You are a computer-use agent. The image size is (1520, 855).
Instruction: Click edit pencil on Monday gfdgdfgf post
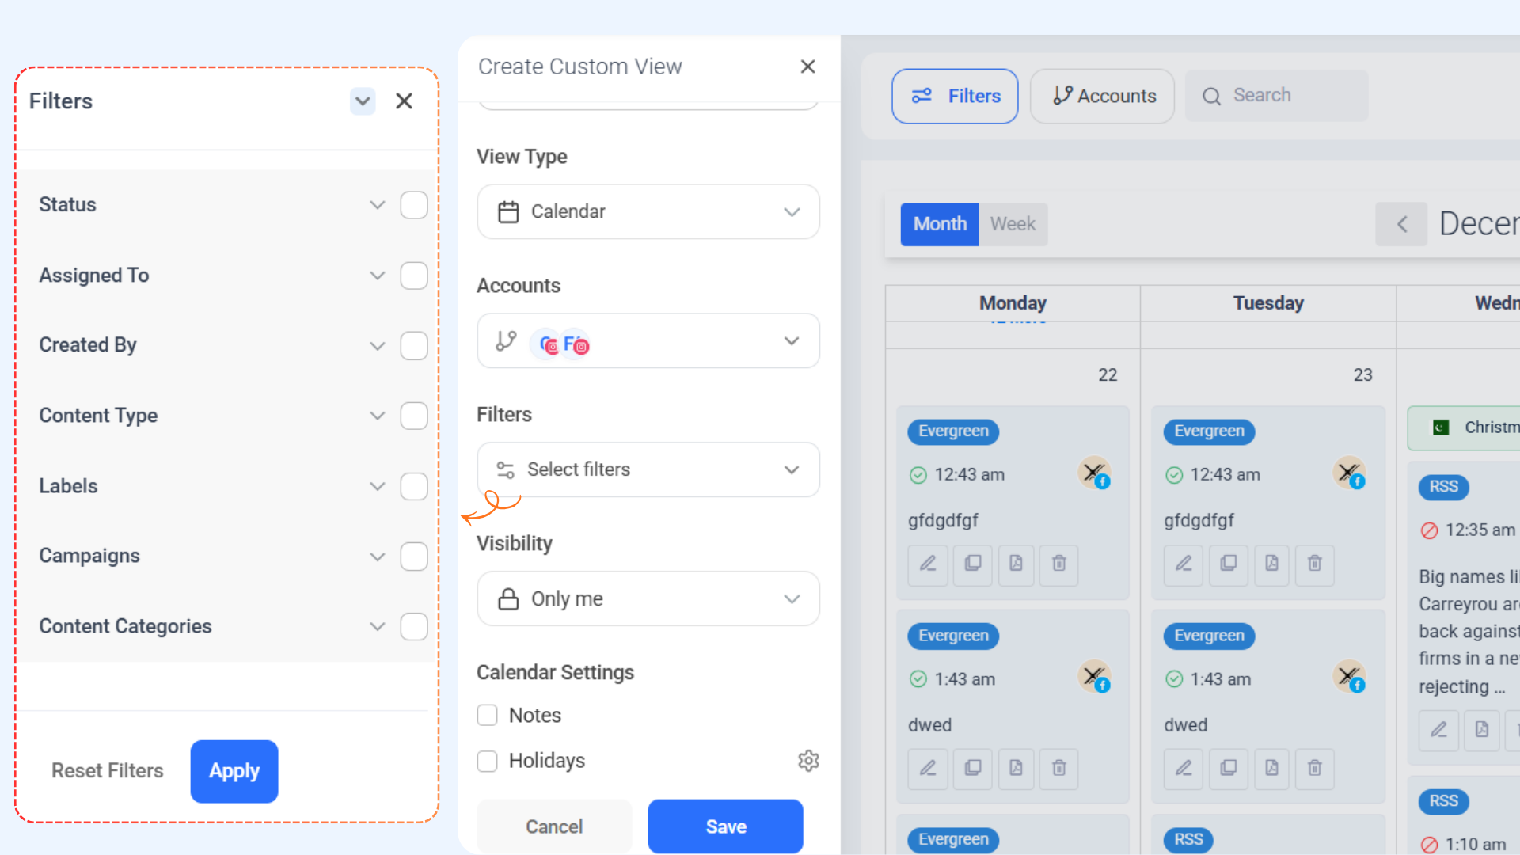928,564
